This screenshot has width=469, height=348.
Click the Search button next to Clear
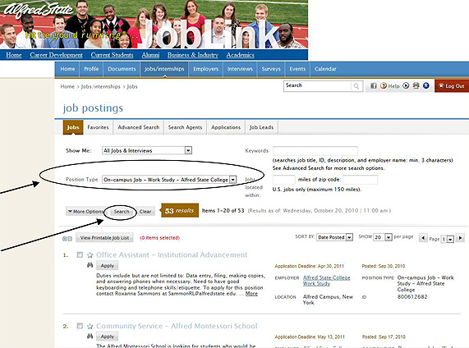coord(122,212)
